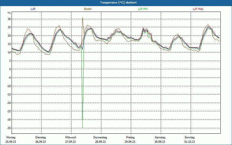Click the green 'Luft Min' legend label

pos(143,9)
